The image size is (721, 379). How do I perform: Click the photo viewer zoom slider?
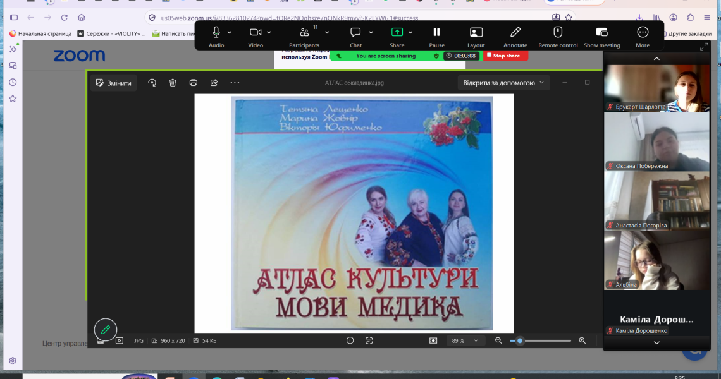(540, 340)
